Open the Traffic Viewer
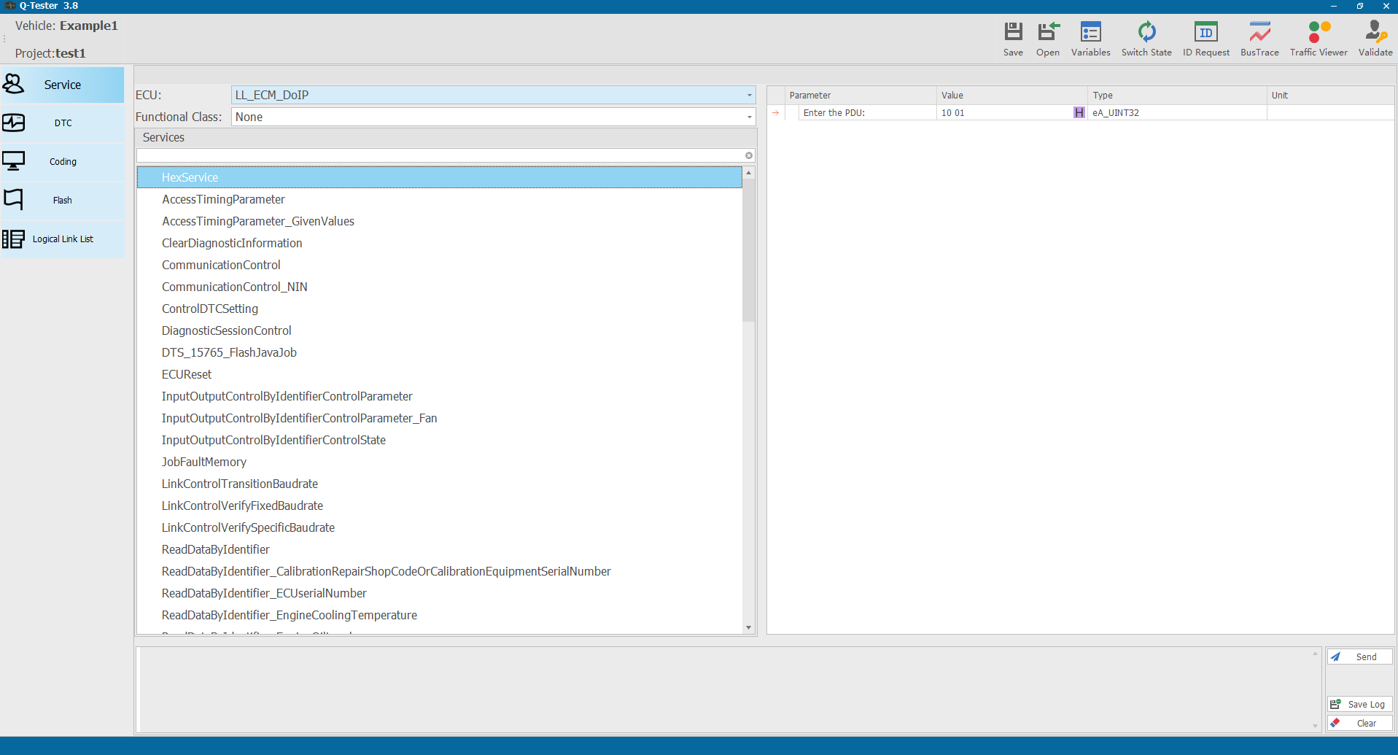 [1319, 39]
